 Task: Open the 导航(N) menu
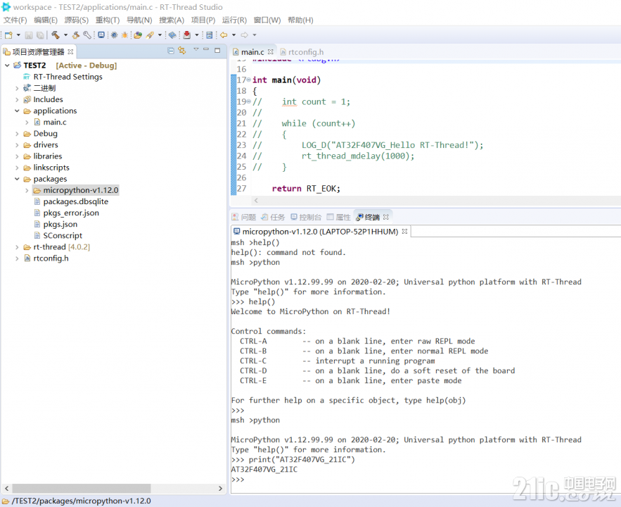click(x=139, y=20)
